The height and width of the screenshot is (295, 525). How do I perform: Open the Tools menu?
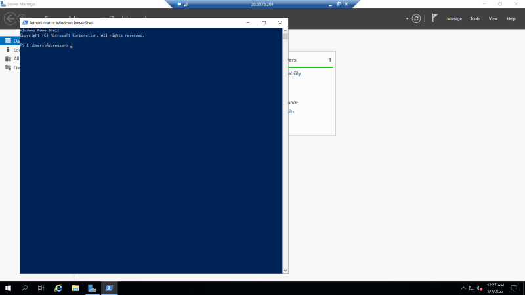pos(474,19)
